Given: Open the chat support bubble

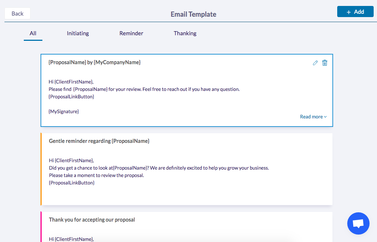Looking at the screenshot, I should (x=358, y=223).
